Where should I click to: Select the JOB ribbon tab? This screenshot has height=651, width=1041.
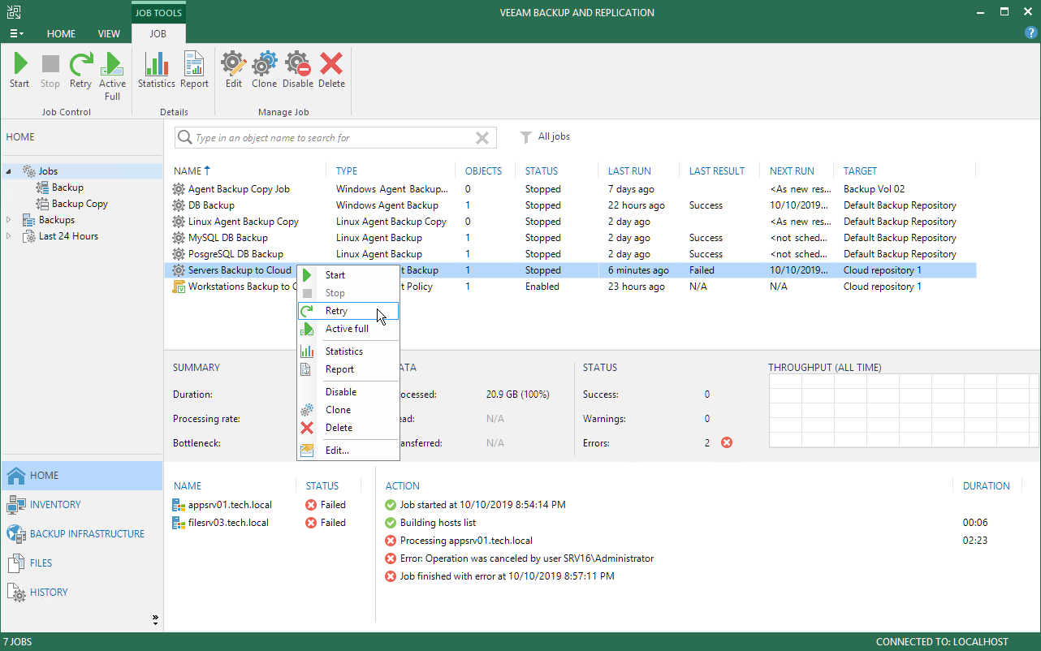[158, 34]
